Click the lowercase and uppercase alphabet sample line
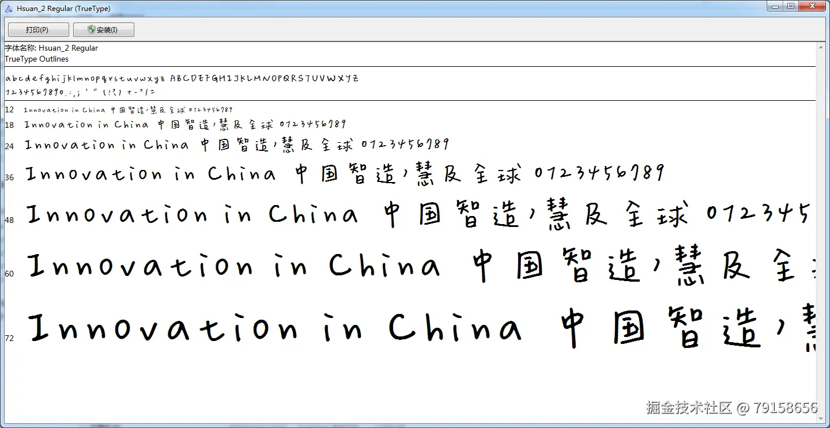 (182, 78)
